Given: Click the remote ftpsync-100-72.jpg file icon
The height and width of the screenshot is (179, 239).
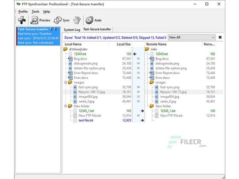Looking at the screenshot, I should 157,92.
